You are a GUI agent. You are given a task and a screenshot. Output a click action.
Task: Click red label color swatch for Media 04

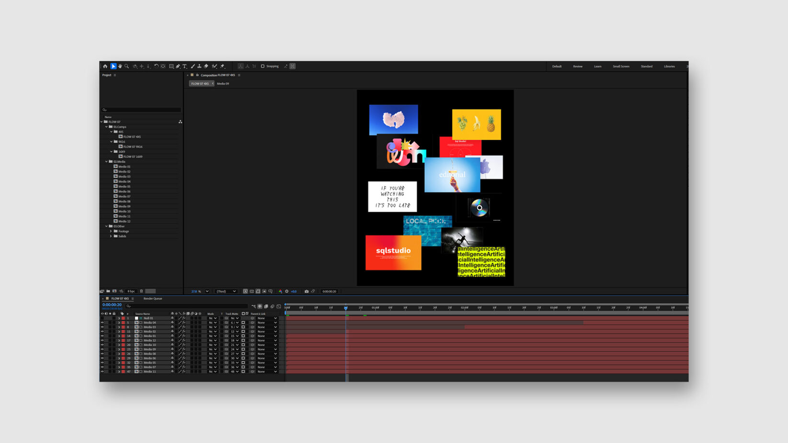click(123, 323)
